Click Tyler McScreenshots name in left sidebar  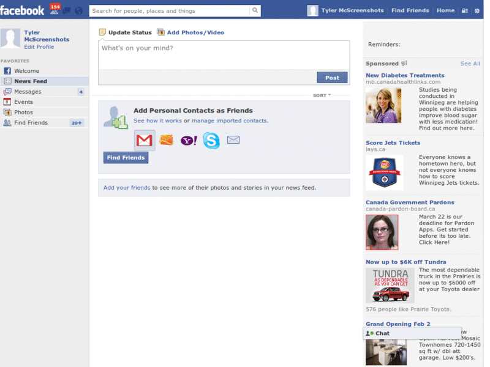pos(47,36)
